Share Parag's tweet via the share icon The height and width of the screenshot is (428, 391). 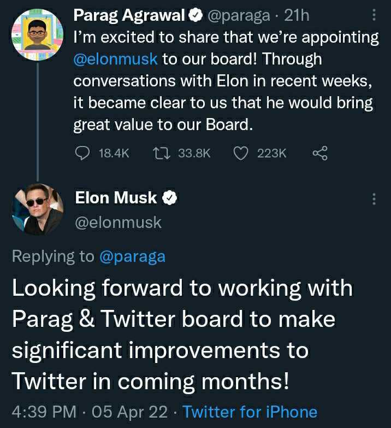tap(320, 154)
